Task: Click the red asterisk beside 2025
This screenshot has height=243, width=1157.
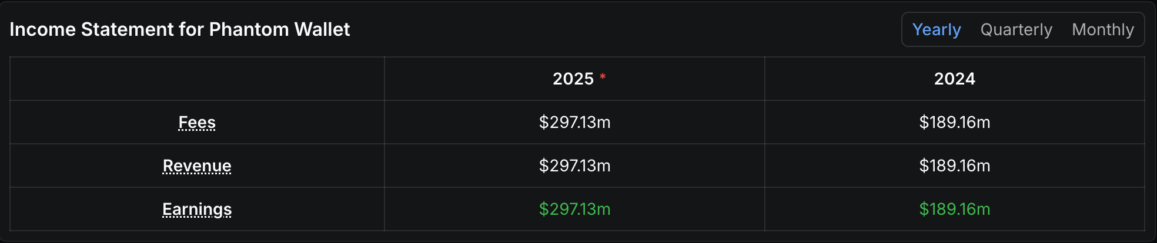Action: click(x=603, y=77)
